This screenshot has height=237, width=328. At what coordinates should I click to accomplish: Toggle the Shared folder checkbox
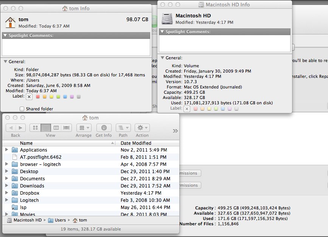pyautogui.click(x=22, y=109)
